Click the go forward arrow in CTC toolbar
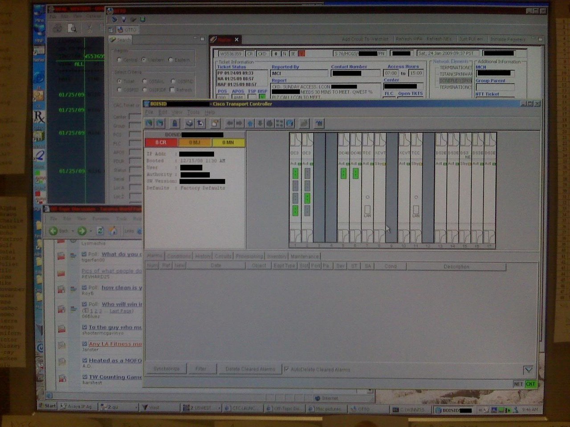The image size is (570, 427). coord(239,123)
